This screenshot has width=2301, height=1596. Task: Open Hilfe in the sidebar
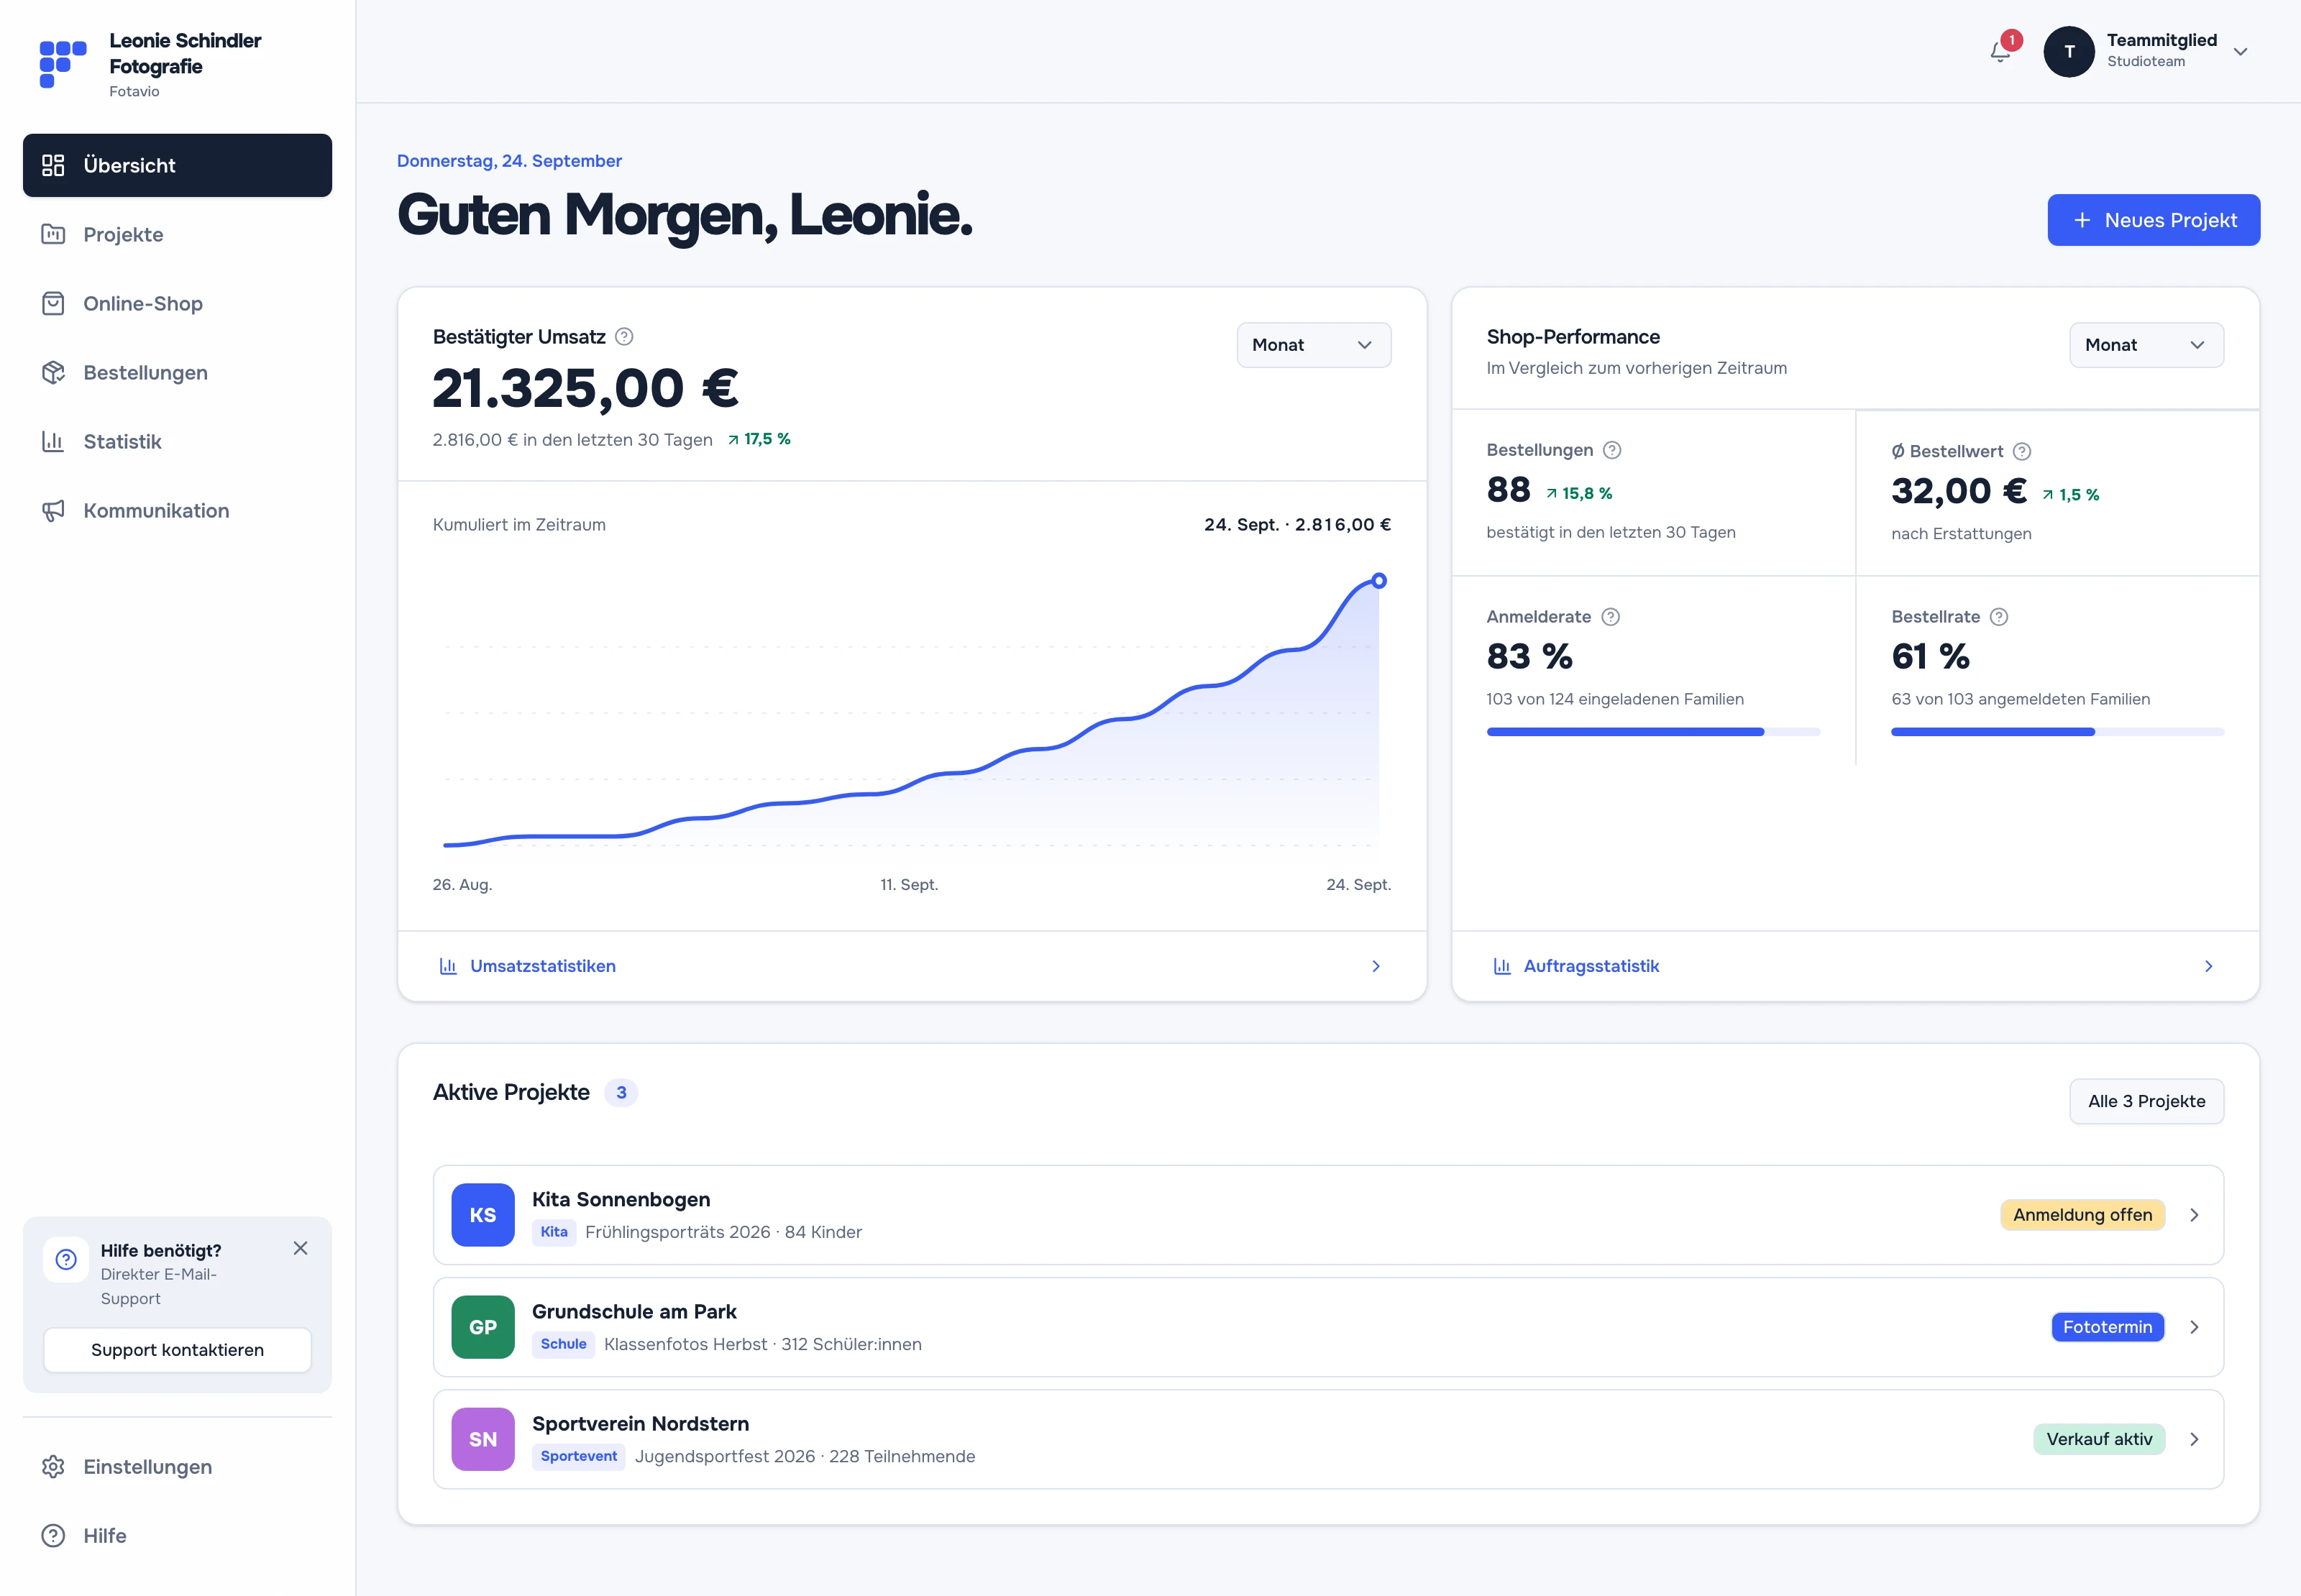click(177, 1536)
